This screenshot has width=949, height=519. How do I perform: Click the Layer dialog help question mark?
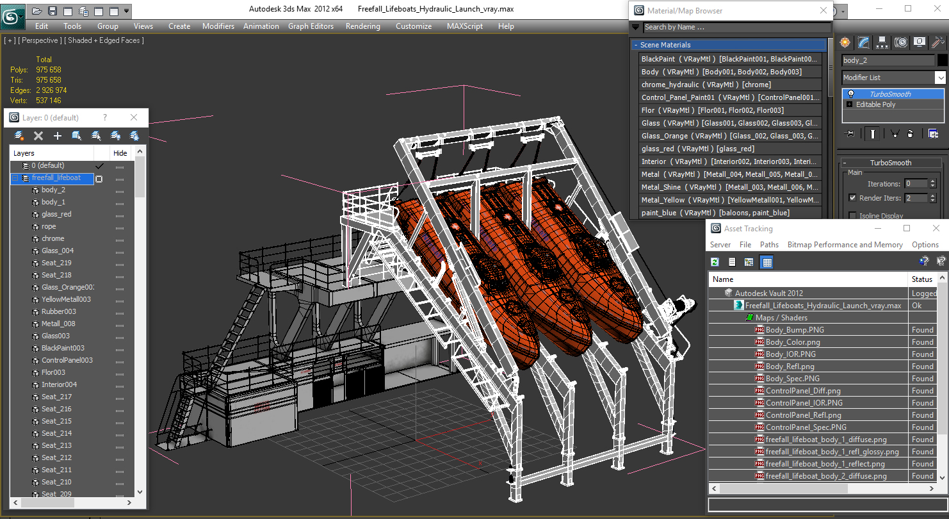click(104, 118)
